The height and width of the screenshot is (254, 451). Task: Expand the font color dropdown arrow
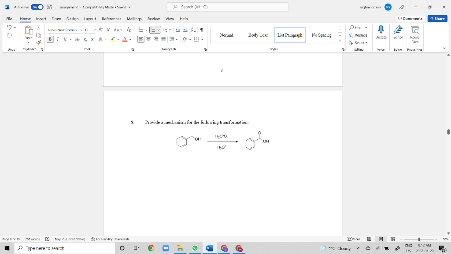pos(130,40)
